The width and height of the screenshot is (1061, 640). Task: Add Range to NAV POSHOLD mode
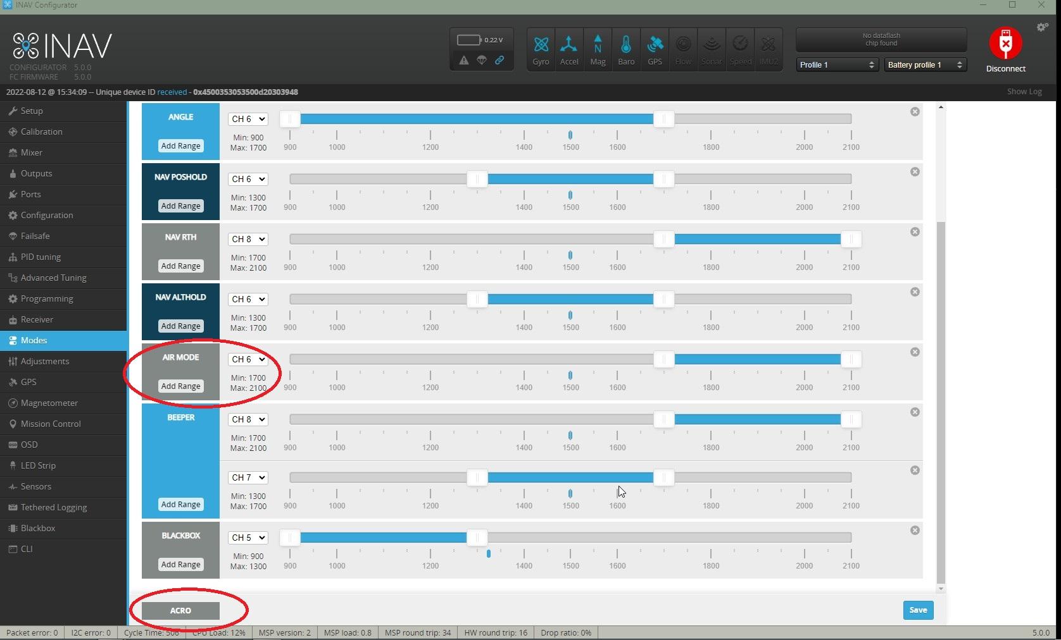coord(180,206)
